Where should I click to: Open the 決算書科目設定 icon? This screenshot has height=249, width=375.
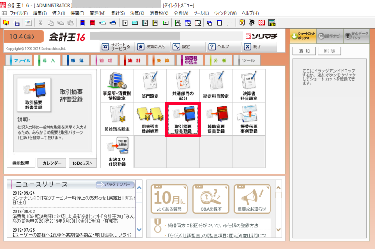248,86
